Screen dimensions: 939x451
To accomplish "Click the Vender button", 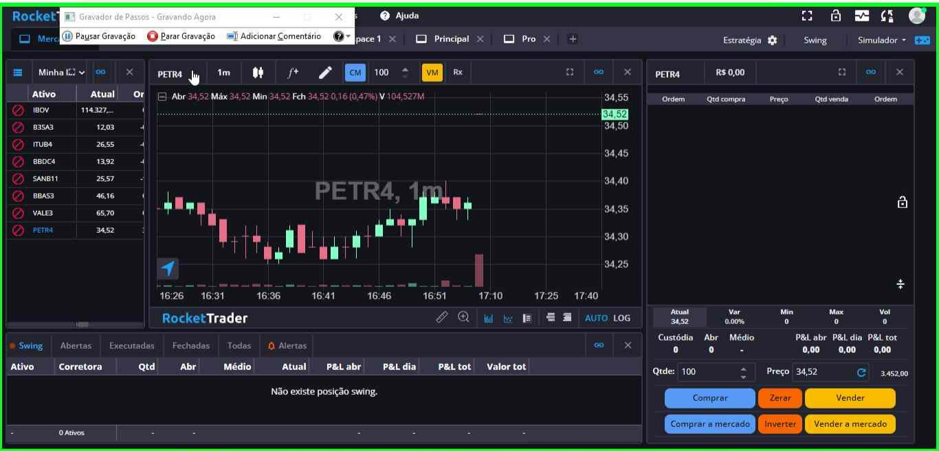I will (x=850, y=398).
